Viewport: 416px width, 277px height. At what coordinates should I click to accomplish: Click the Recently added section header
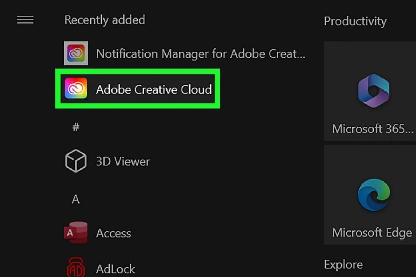(x=105, y=20)
